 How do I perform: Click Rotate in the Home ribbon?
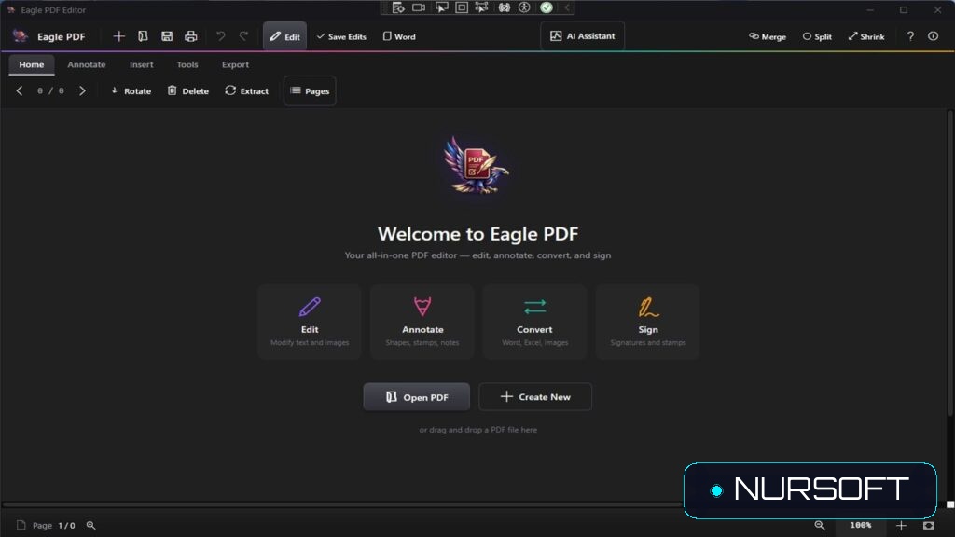tap(131, 90)
